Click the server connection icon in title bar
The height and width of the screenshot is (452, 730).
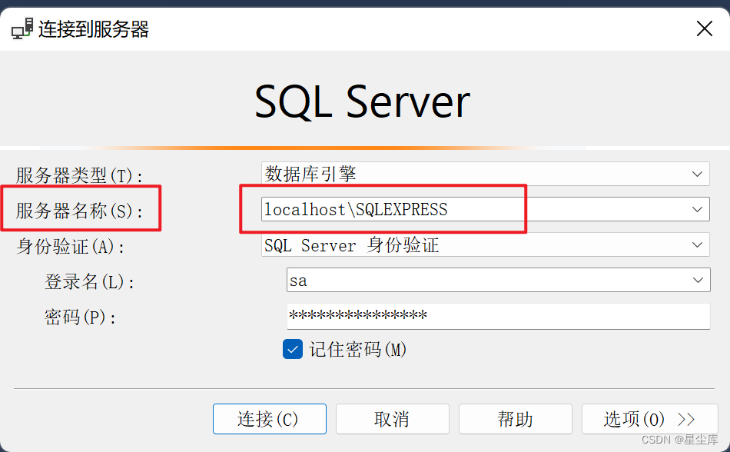(21, 28)
